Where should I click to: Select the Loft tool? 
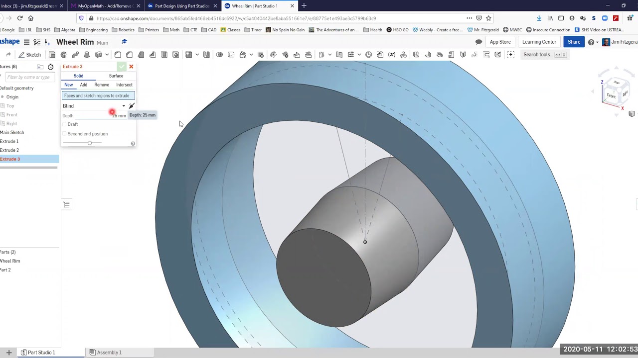tap(87, 55)
